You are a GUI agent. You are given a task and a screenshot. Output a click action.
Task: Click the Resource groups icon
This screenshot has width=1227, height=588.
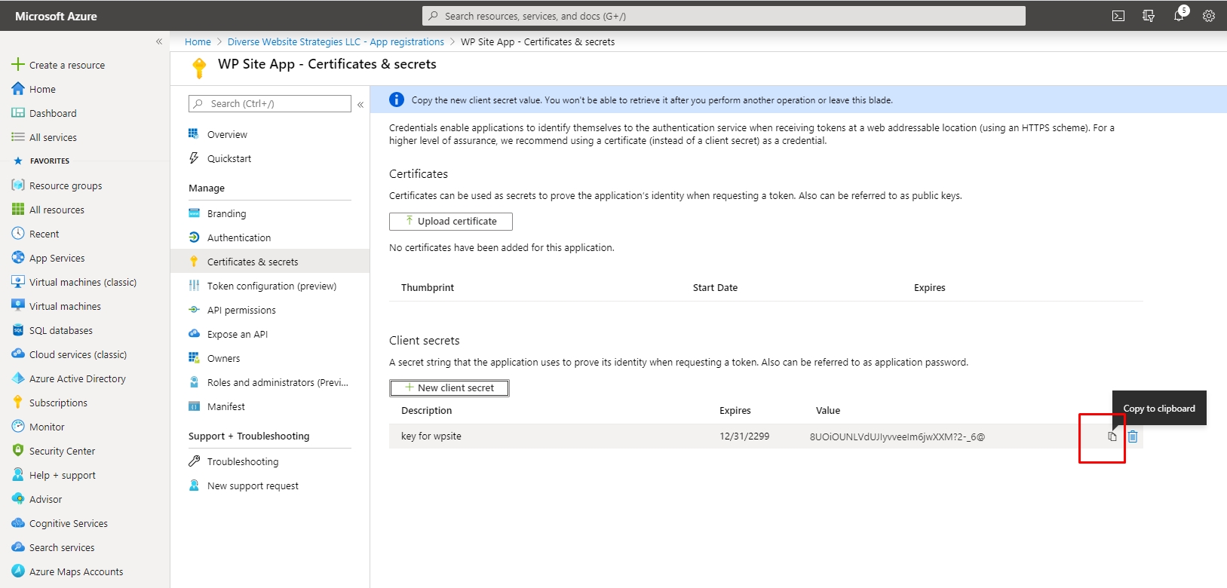[18, 185]
